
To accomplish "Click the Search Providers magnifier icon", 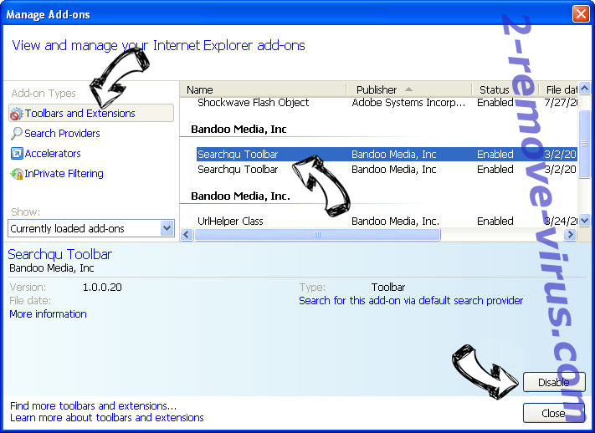I will coord(16,134).
